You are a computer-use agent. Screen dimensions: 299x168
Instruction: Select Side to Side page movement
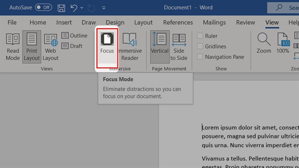point(179,47)
